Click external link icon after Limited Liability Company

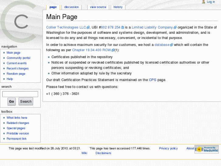tap(175, 27)
